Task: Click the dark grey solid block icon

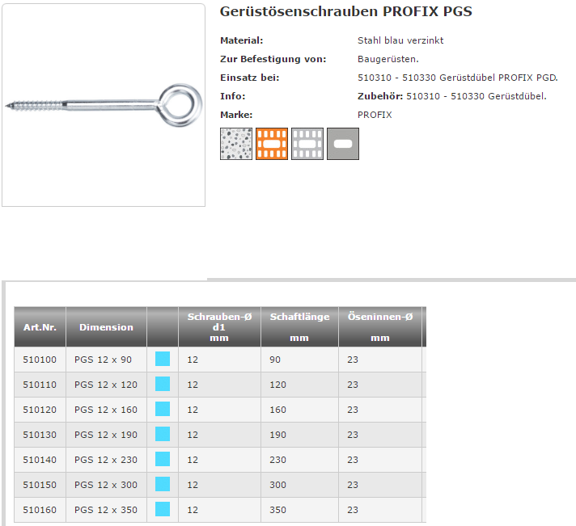Action: (343, 144)
